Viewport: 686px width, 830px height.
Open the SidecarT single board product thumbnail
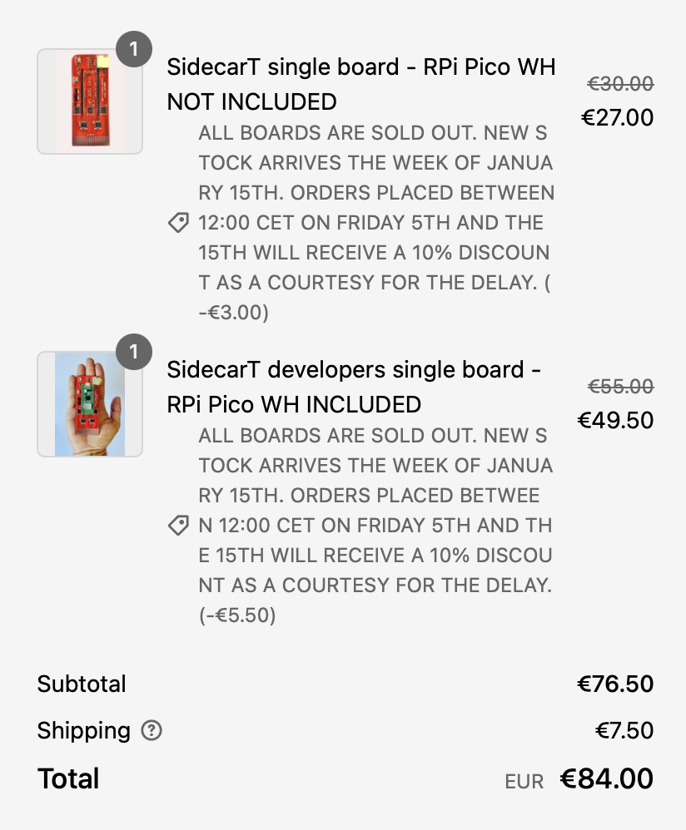[x=89, y=101]
